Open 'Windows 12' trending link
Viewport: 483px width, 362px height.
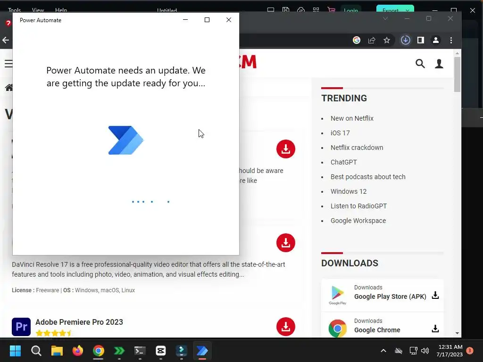[x=349, y=191]
